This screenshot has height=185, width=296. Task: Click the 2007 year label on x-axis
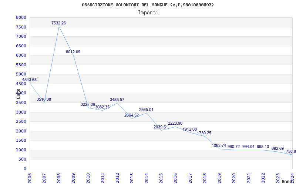pos(44,178)
